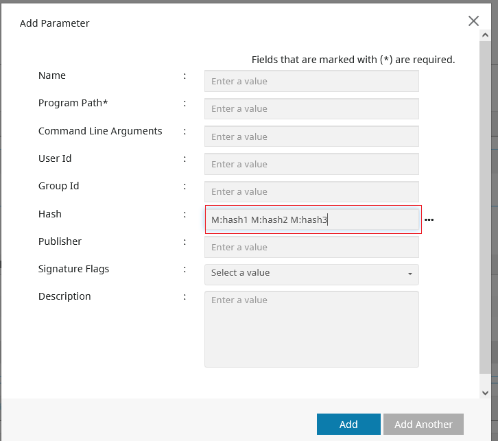Click into the User Id field
Image resolution: width=498 pixels, height=441 pixels.
click(x=311, y=164)
